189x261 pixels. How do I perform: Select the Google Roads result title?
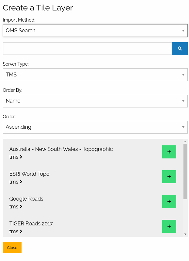[26, 199]
